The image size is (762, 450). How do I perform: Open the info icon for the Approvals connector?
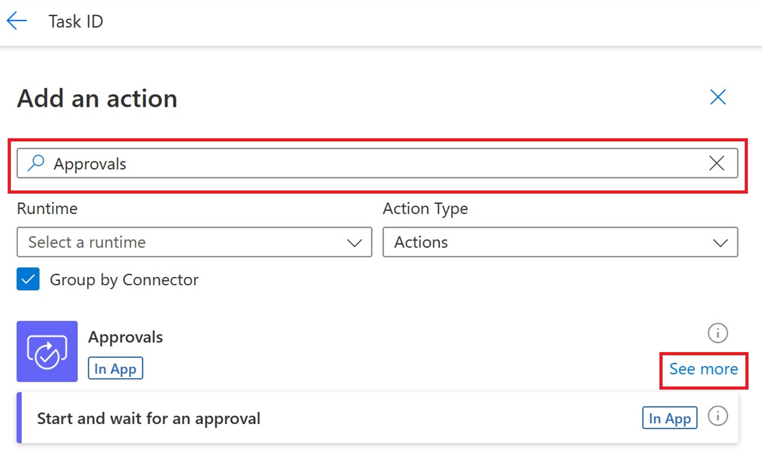(717, 333)
